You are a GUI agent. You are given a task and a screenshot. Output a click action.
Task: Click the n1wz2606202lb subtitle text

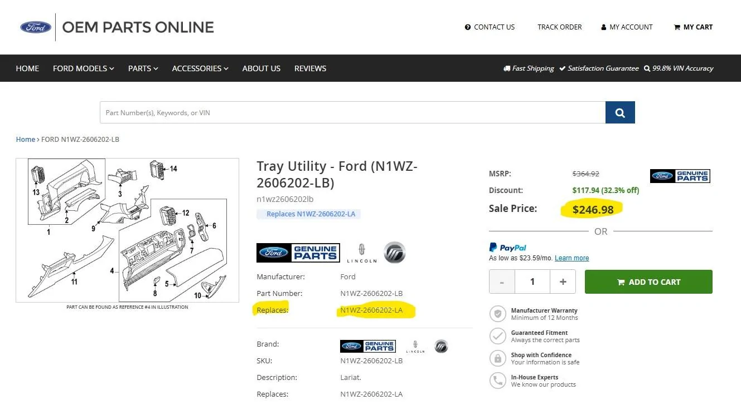tap(285, 199)
